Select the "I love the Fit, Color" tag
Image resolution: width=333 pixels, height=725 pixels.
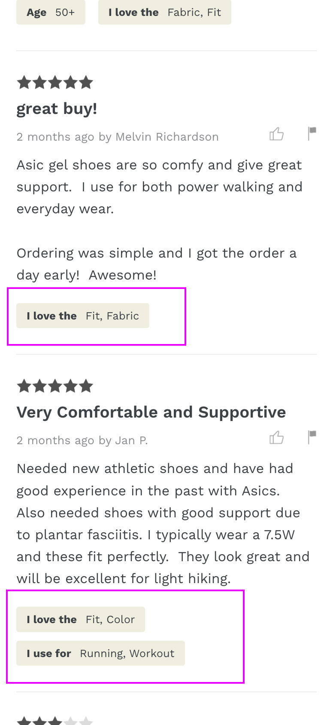point(81,620)
